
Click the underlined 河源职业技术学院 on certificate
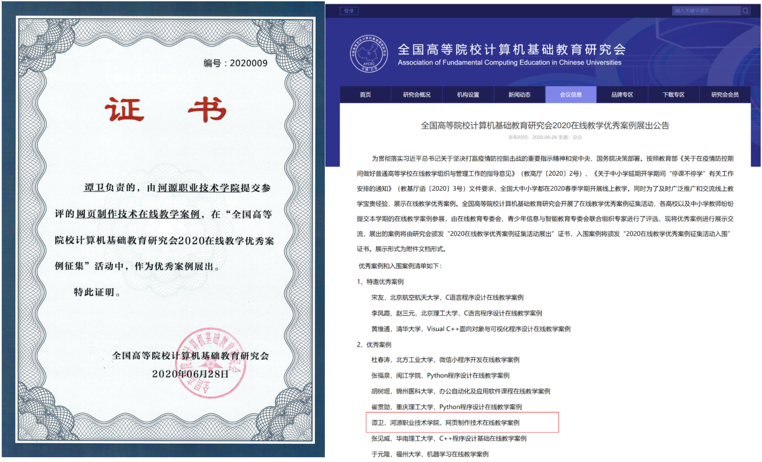click(198, 188)
